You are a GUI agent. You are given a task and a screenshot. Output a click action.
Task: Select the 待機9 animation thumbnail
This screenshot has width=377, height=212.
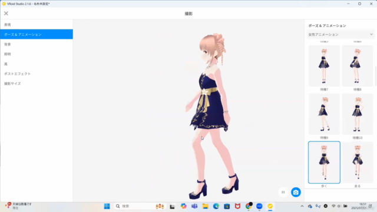click(x=324, y=114)
